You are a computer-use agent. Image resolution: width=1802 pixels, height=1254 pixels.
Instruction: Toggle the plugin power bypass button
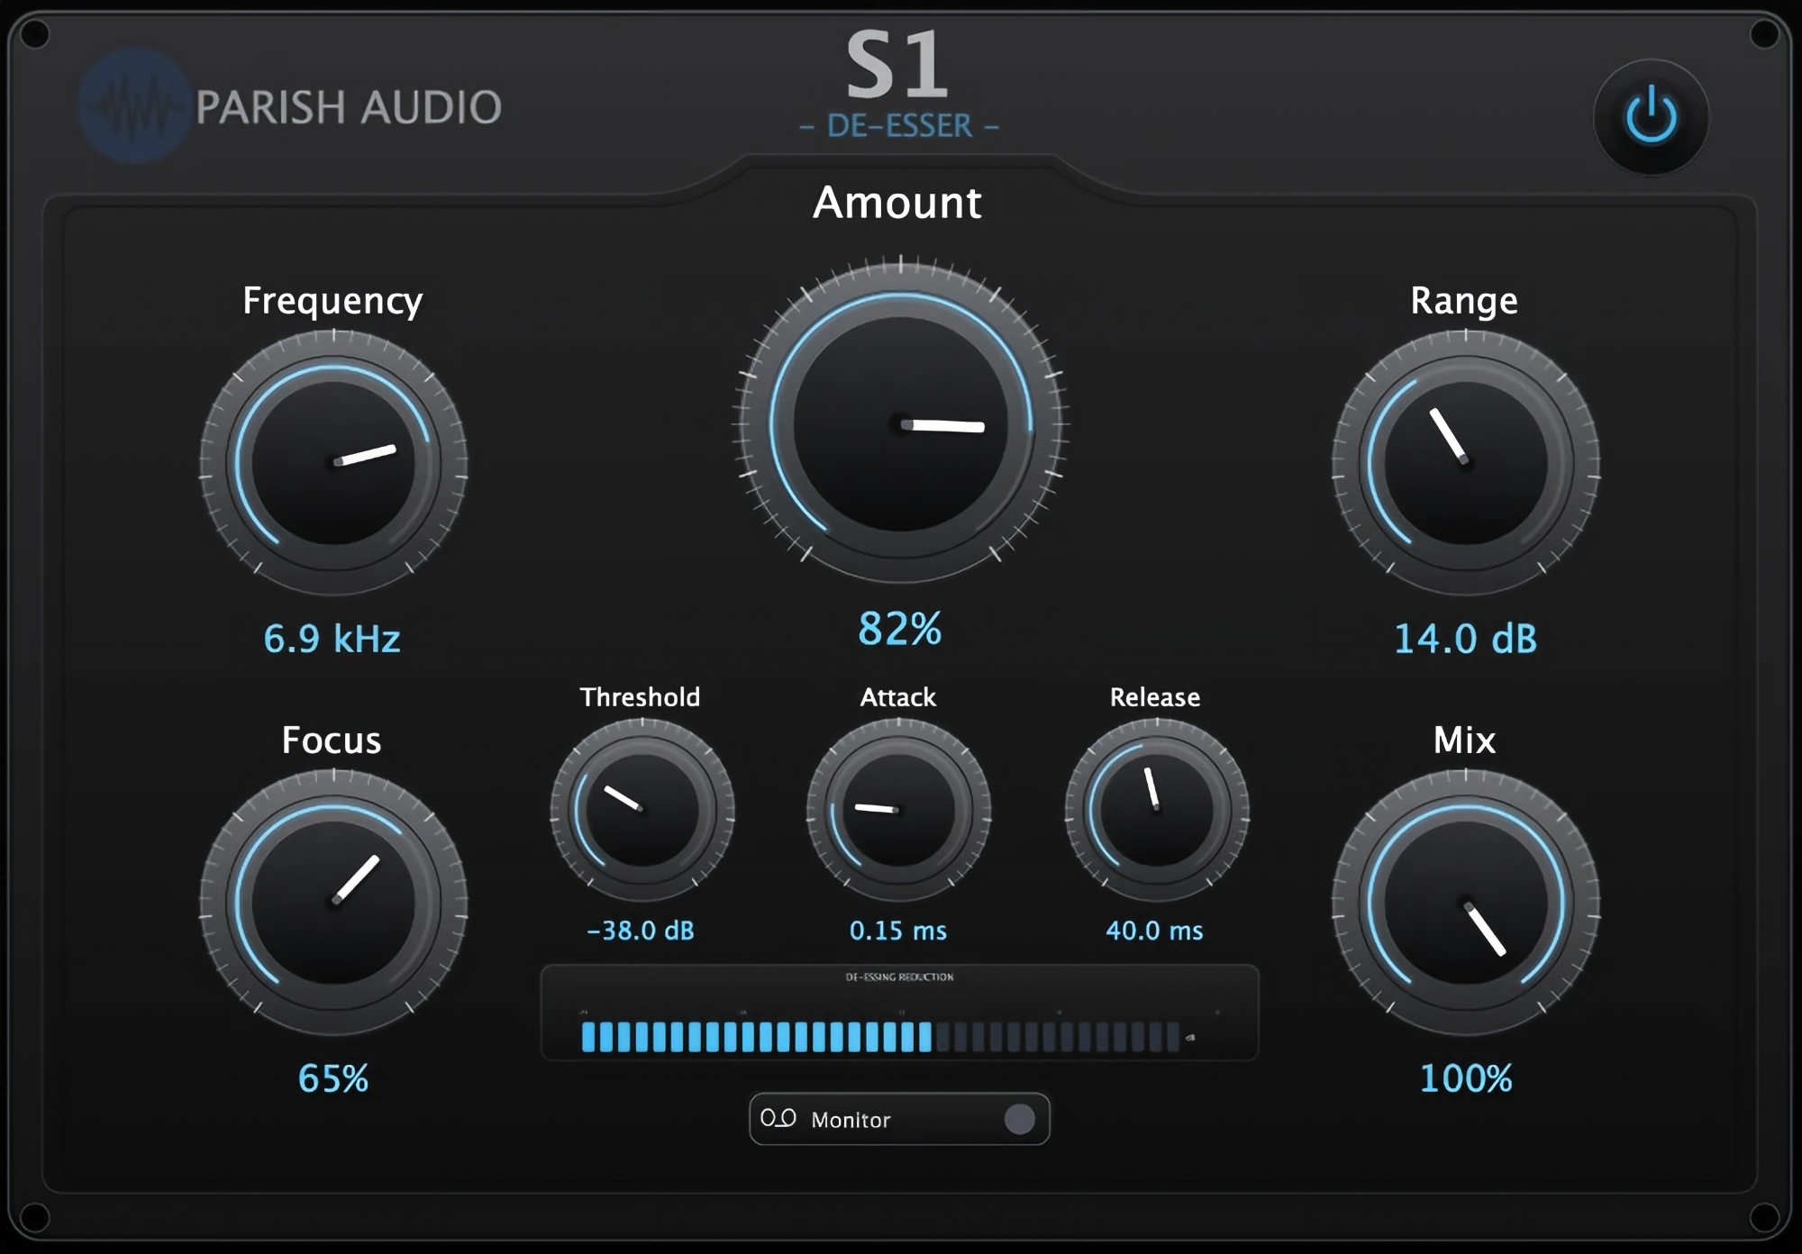click(x=1651, y=117)
